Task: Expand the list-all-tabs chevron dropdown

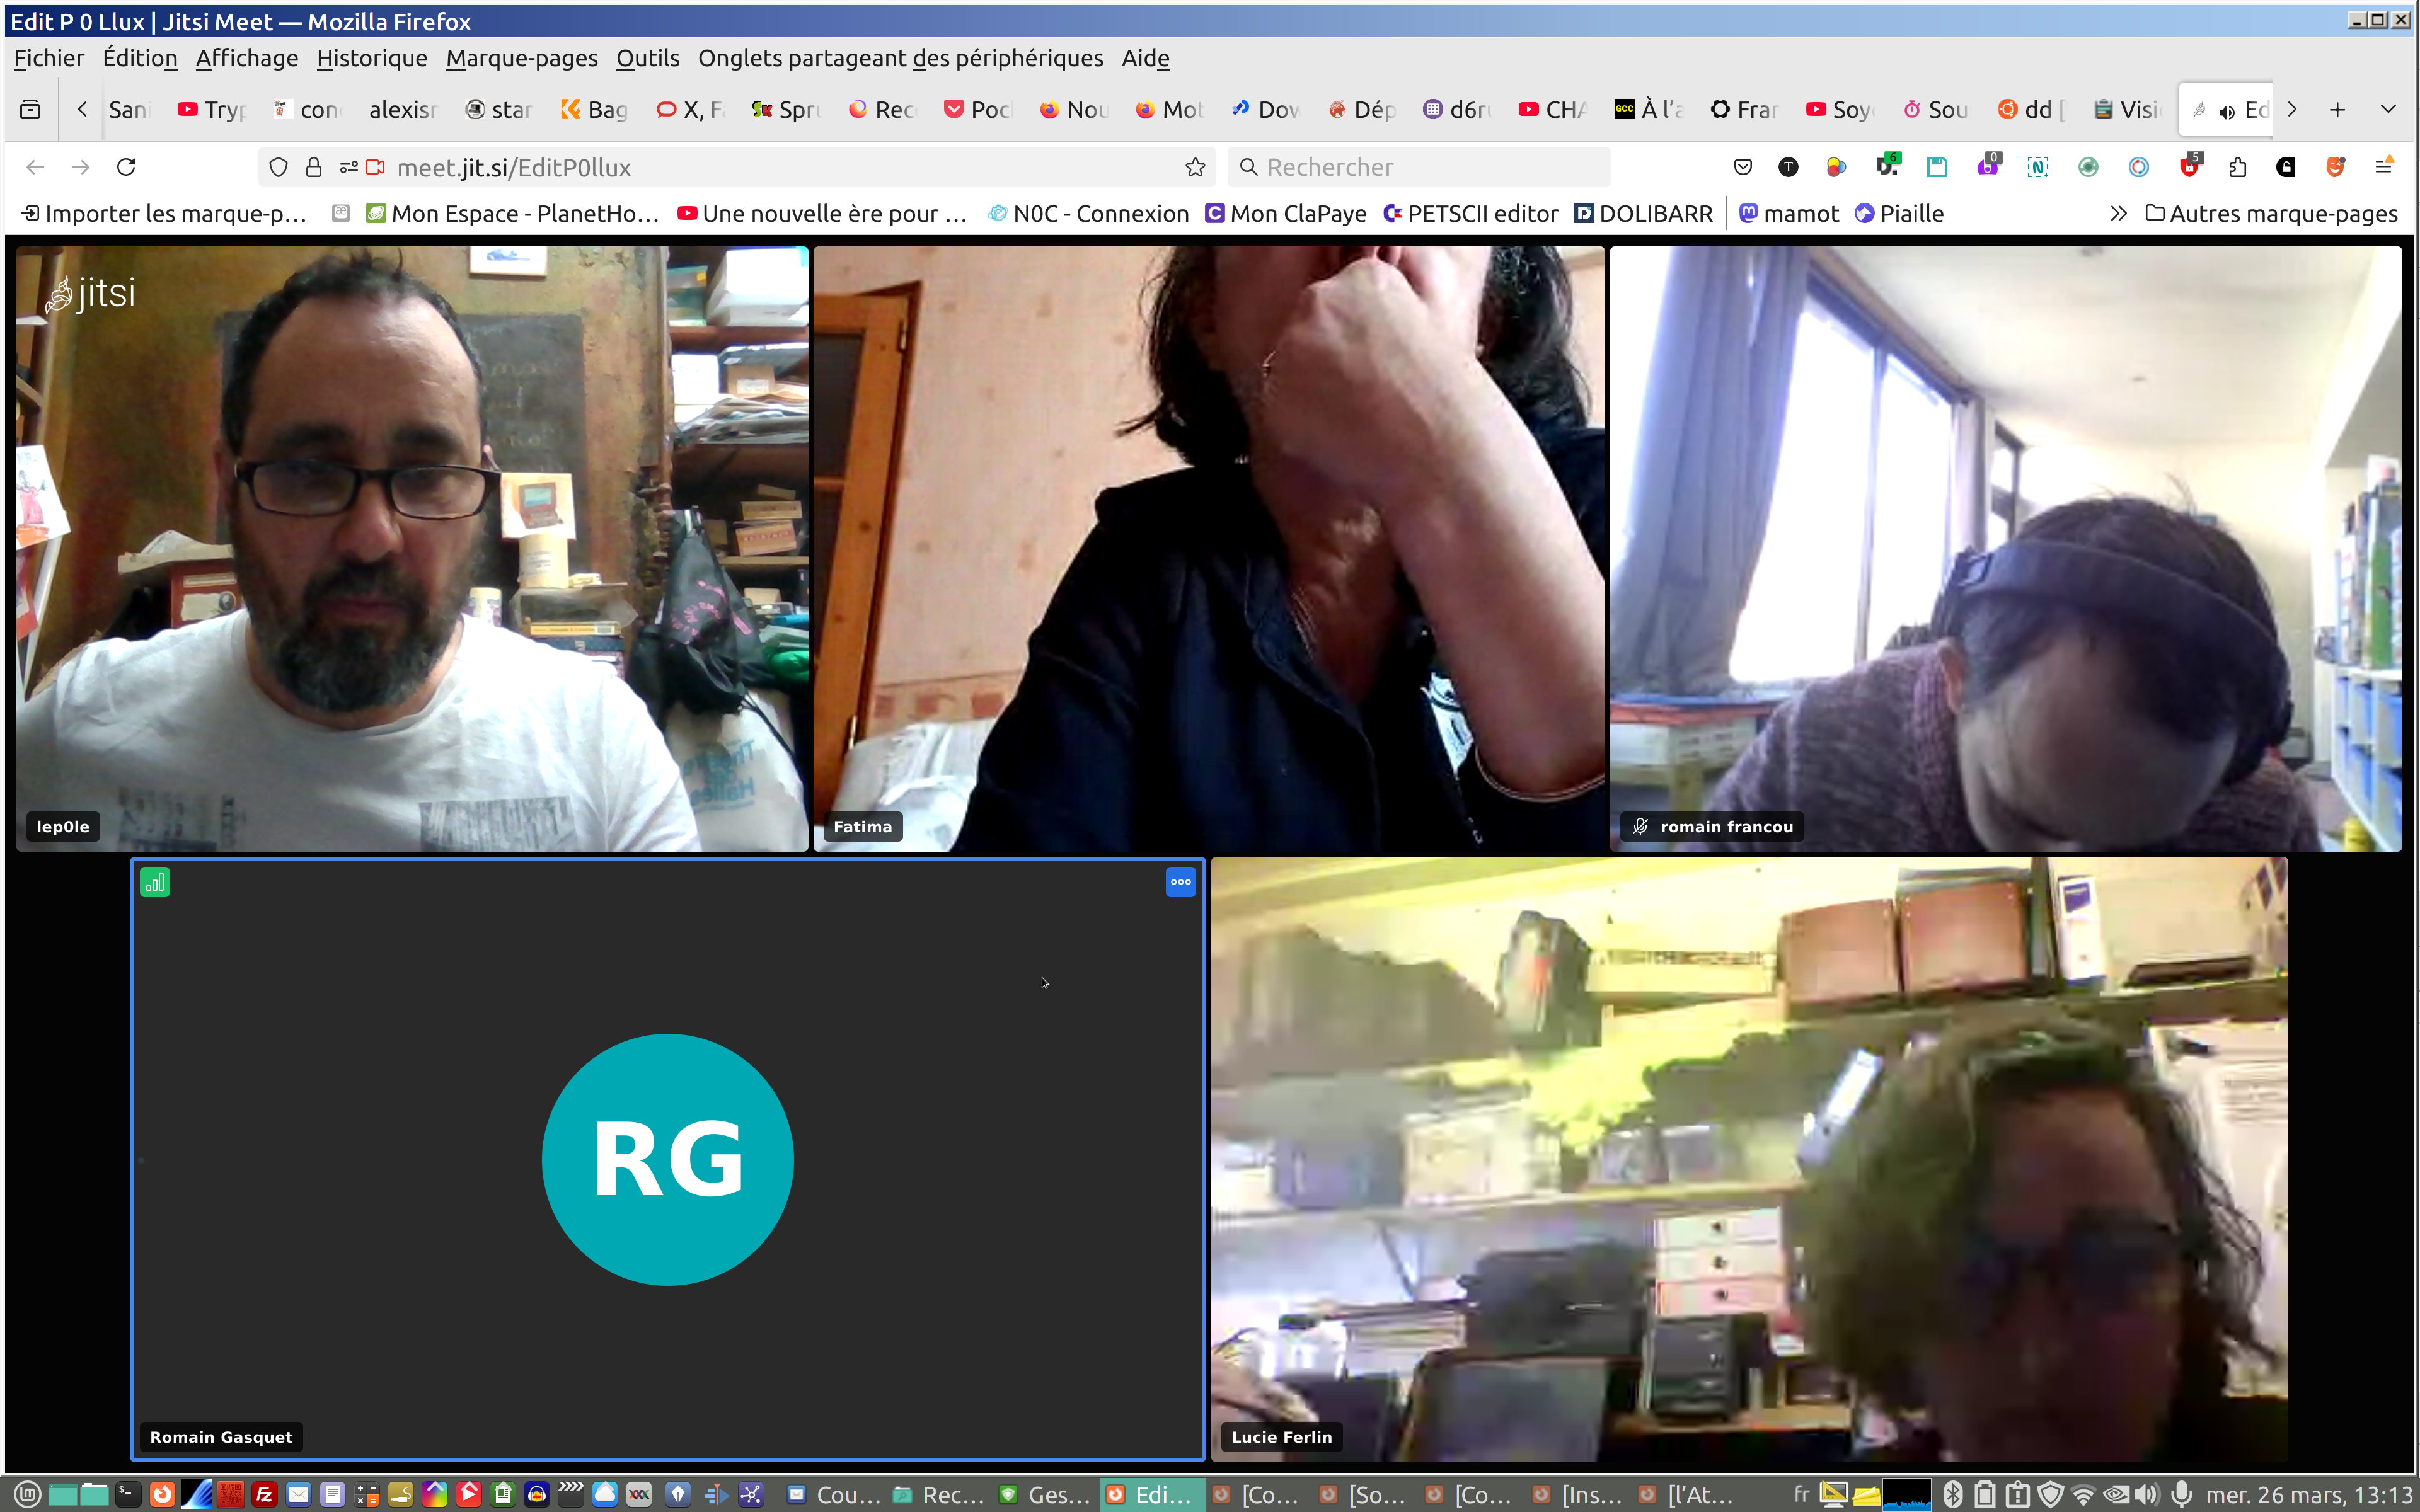Action: pyautogui.click(x=2387, y=109)
